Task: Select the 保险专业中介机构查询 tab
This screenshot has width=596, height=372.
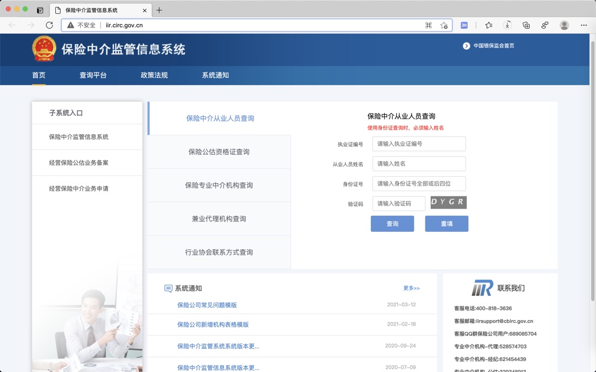Action: click(x=219, y=185)
